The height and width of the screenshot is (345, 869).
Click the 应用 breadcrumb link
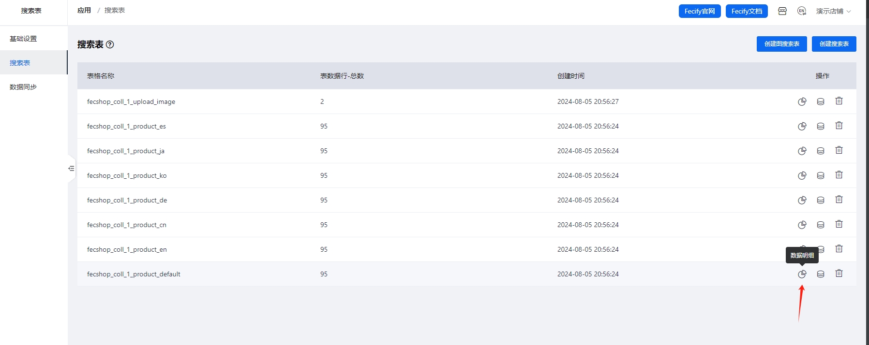pos(84,10)
